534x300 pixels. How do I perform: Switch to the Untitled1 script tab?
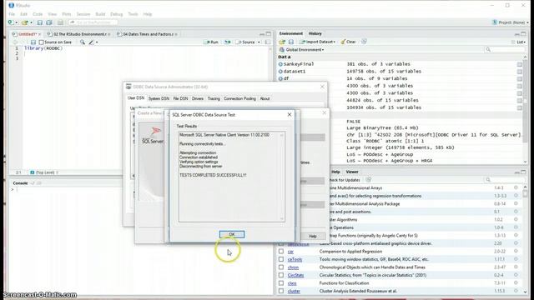[x=26, y=34]
